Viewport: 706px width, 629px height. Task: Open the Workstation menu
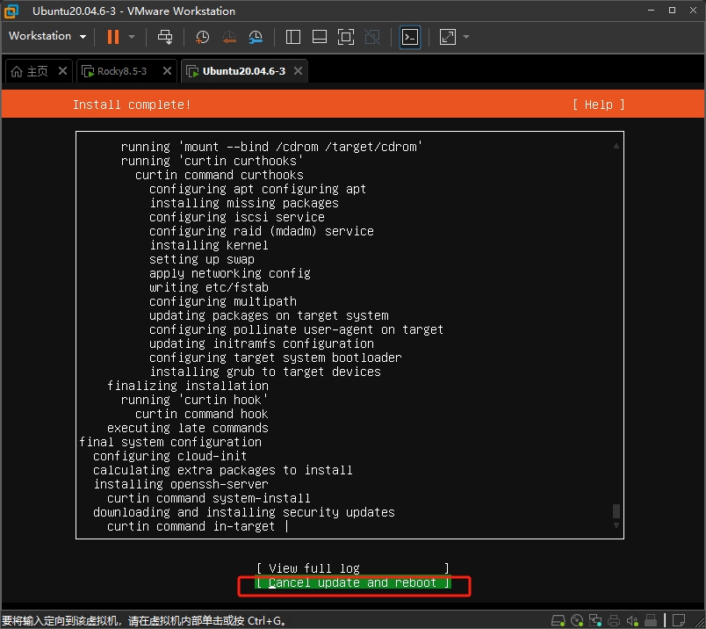(47, 36)
